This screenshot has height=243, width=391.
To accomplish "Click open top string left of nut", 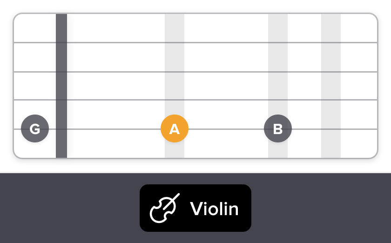I will tap(35, 42).
